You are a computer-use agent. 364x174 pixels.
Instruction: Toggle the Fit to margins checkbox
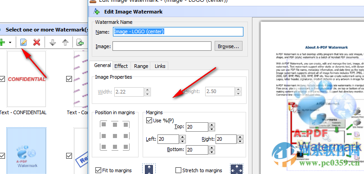99,170
